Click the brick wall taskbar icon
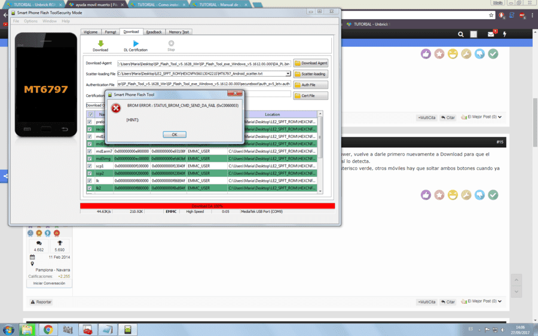The width and height of the screenshot is (538, 336). pos(68,330)
